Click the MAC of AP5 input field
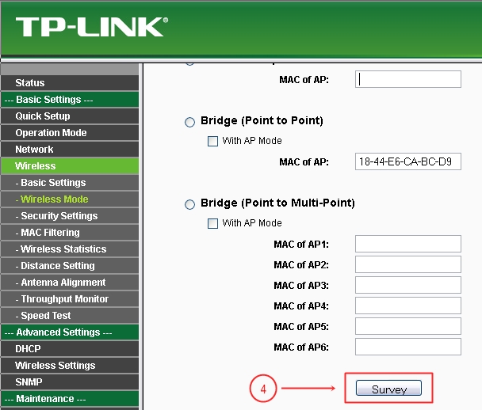 coord(408,326)
